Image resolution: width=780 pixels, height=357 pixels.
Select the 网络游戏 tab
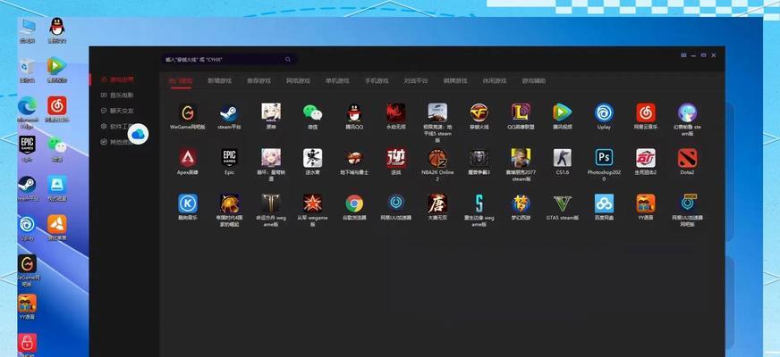pos(298,80)
